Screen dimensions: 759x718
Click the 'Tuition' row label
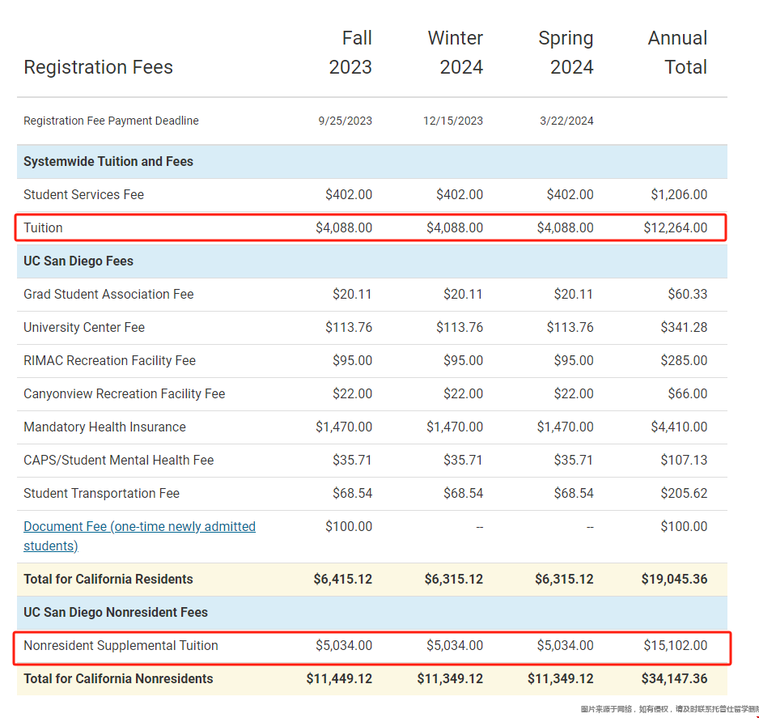point(43,227)
